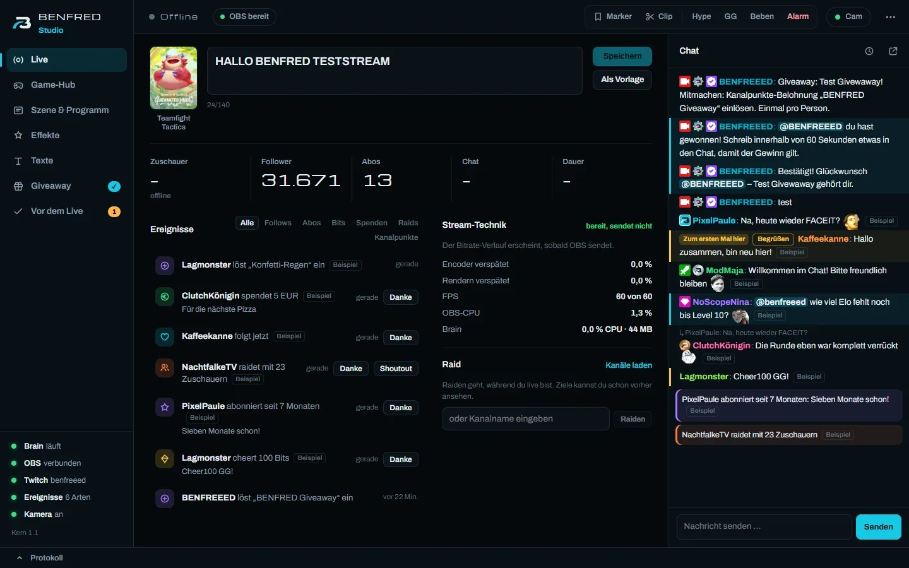Click the Konfetti-Regen event icon
Image resolution: width=909 pixels, height=568 pixels.
click(165, 266)
